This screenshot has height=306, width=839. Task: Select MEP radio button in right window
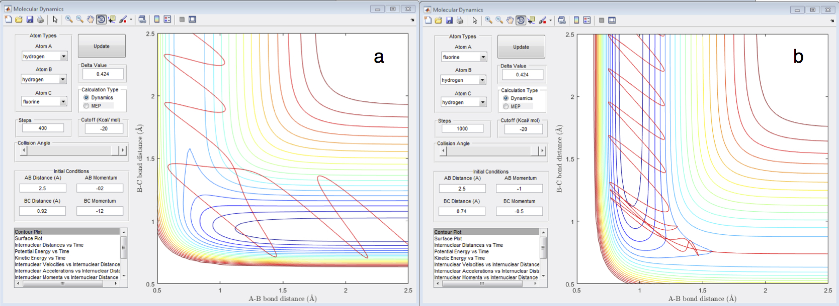click(x=506, y=106)
